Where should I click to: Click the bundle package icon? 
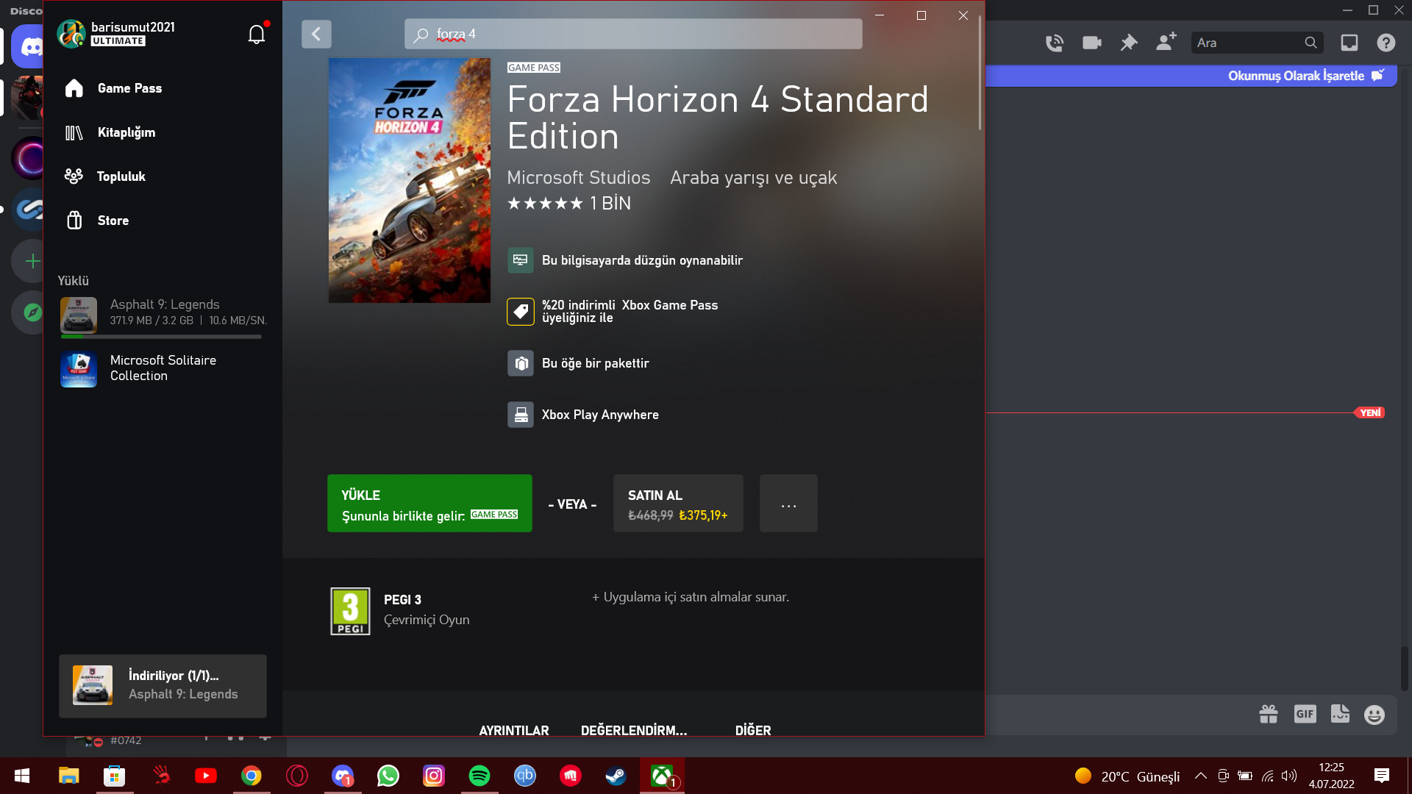(x=521, y=363)
